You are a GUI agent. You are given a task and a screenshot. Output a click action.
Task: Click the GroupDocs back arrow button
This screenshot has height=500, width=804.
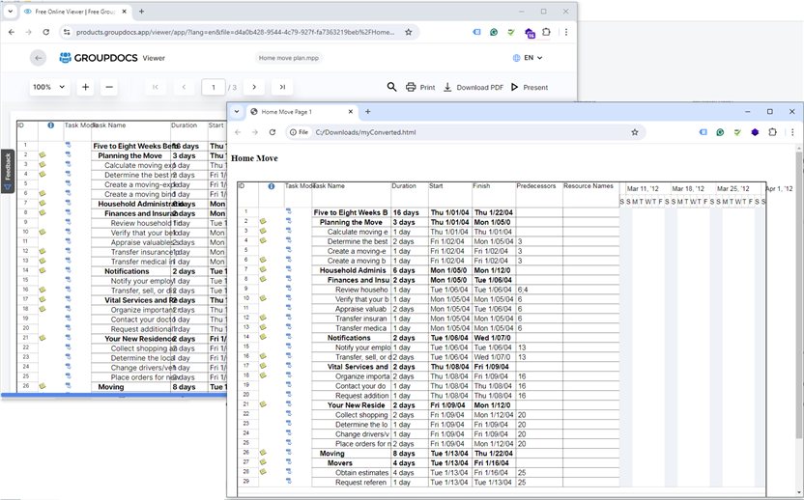pos(38,58)
